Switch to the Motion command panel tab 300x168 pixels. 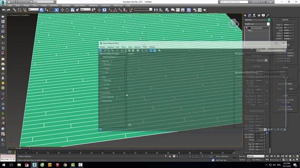pos(259,15)
